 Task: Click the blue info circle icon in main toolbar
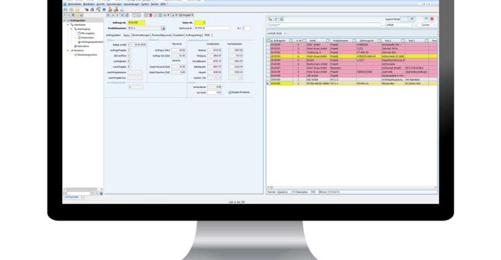pos(104,9)
